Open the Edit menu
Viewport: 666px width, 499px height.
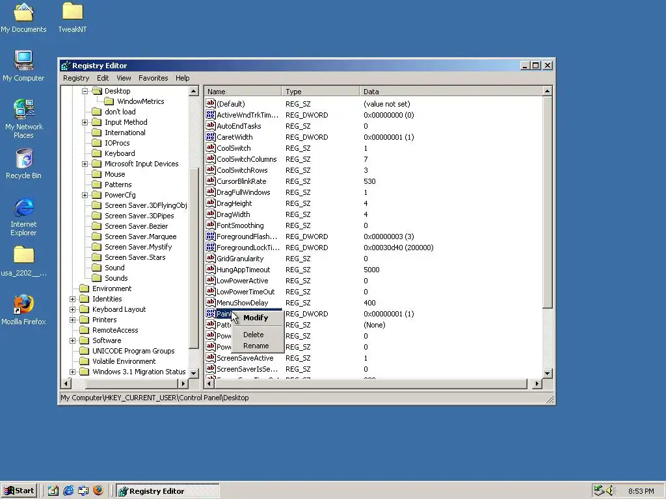(103, 78)
